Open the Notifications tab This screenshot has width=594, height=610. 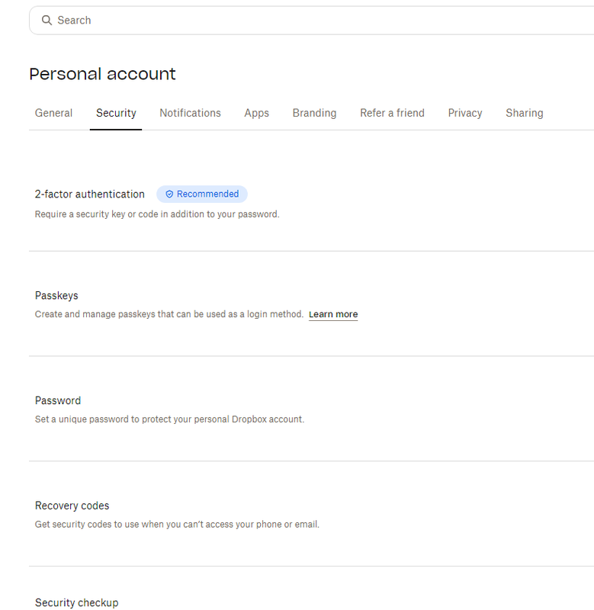click(190, 113)
